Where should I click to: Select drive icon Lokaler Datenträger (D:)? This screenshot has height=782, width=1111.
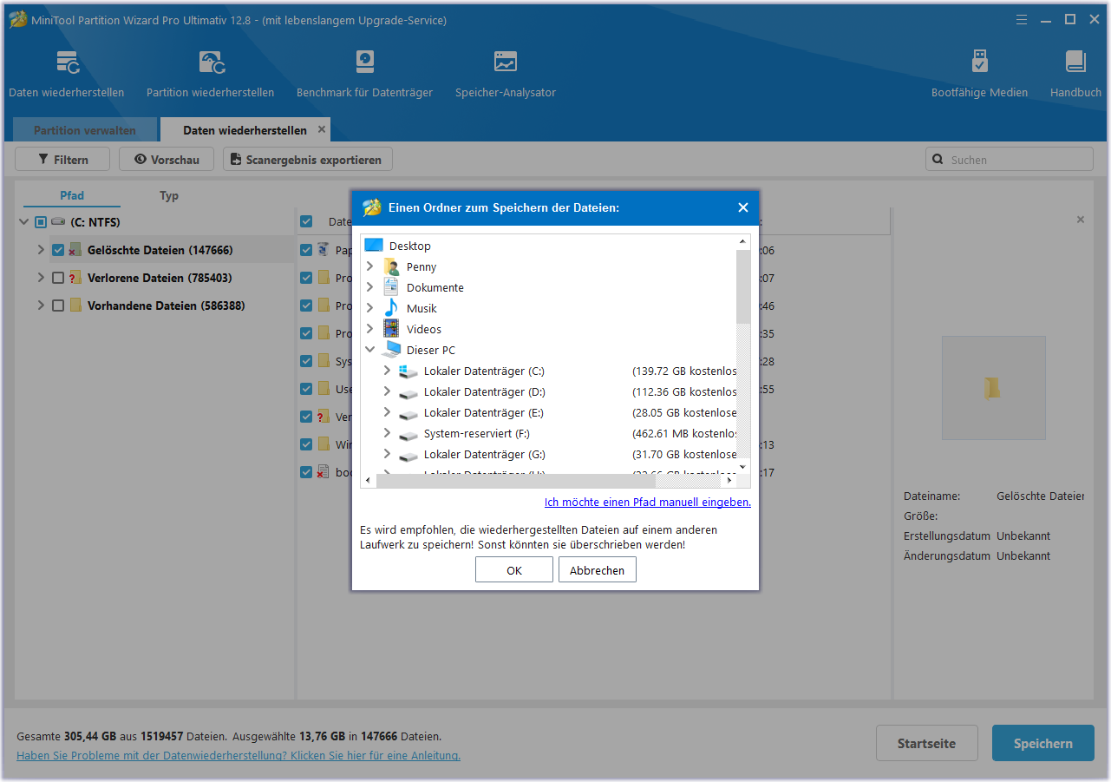pos(408,392)
